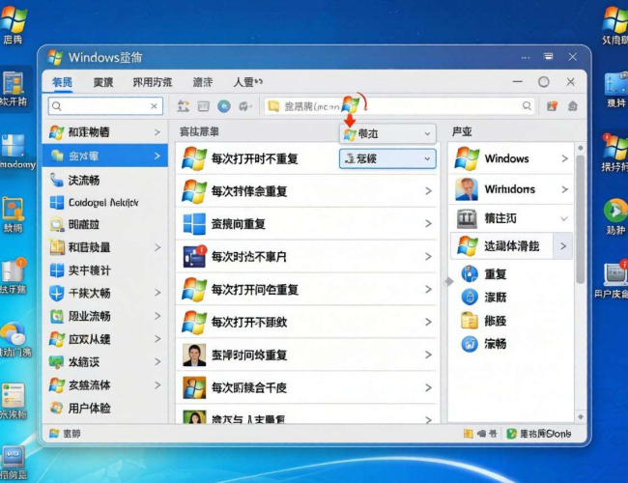
Task: Open the top-left desktop Windows flag icon
Action: click(14, 20)
